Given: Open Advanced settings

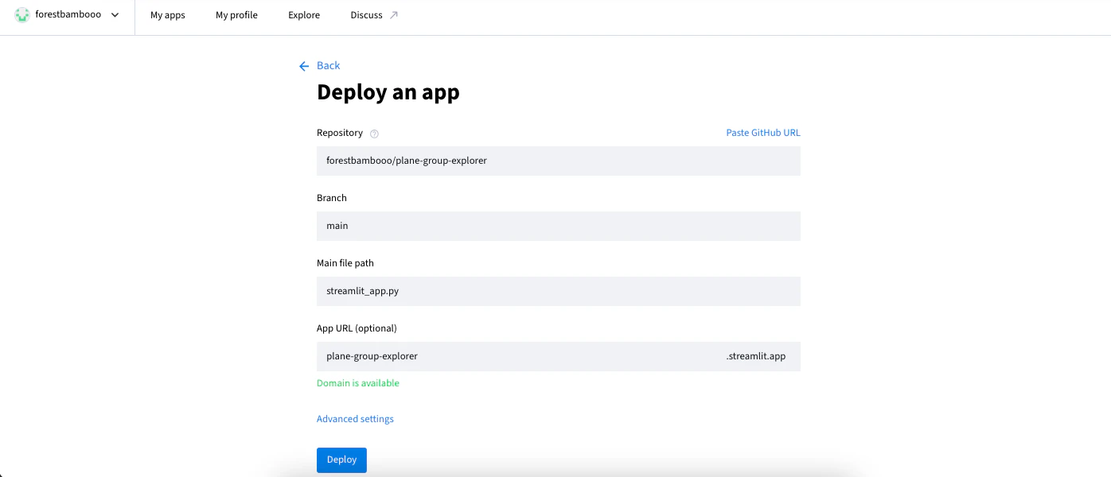Looking at the screenshot, I should tap(355, 419).
